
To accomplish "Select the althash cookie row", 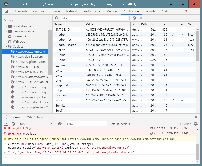I will [124, 100].
